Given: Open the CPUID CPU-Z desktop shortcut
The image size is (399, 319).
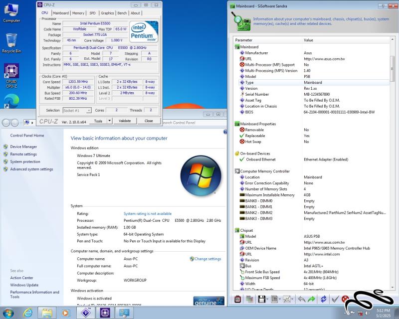Looking at the screenshot, I should pyautogui.click(x=11, y=76).
